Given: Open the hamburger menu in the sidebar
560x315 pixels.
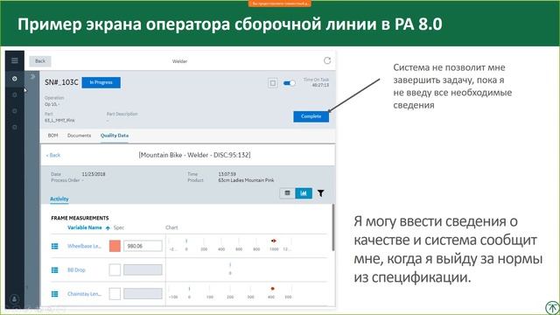Looking at the screenshot, I should (x=15, y=60).
